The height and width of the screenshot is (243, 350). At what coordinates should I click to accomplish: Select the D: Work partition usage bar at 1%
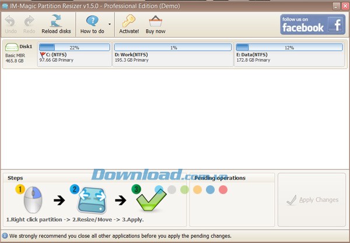[x=173, y=47]
